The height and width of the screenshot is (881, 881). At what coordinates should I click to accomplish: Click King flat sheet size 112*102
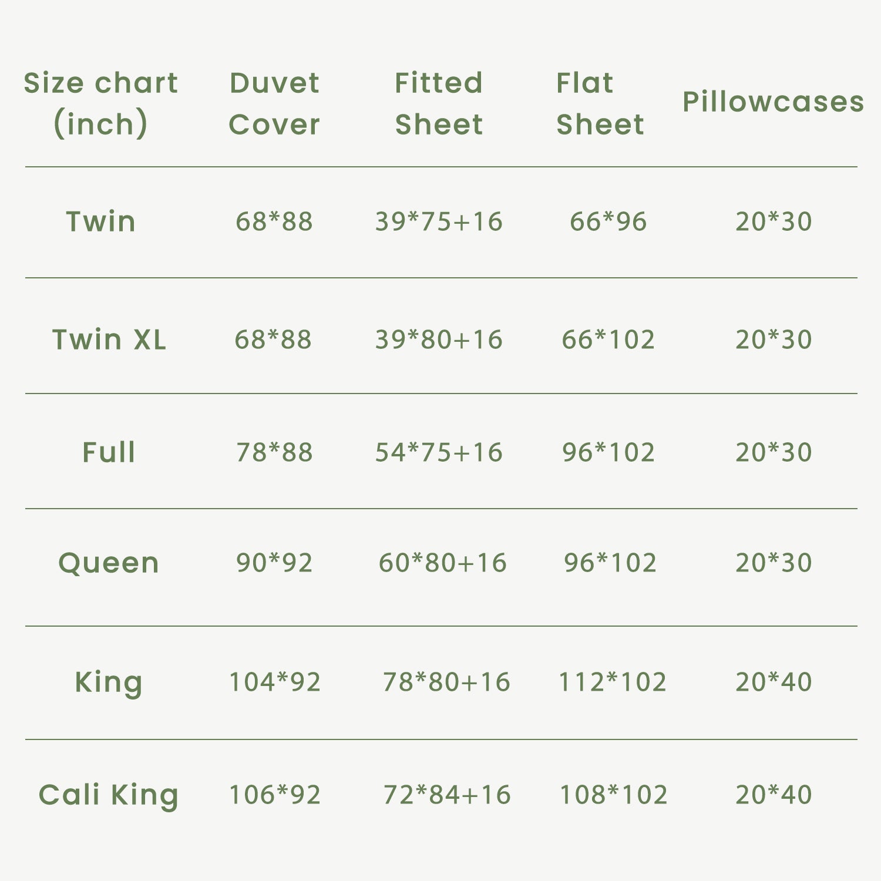pyautogui.click(x=612, y=682)
